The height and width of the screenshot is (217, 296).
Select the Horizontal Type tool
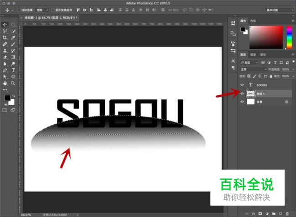coord(13,70)
